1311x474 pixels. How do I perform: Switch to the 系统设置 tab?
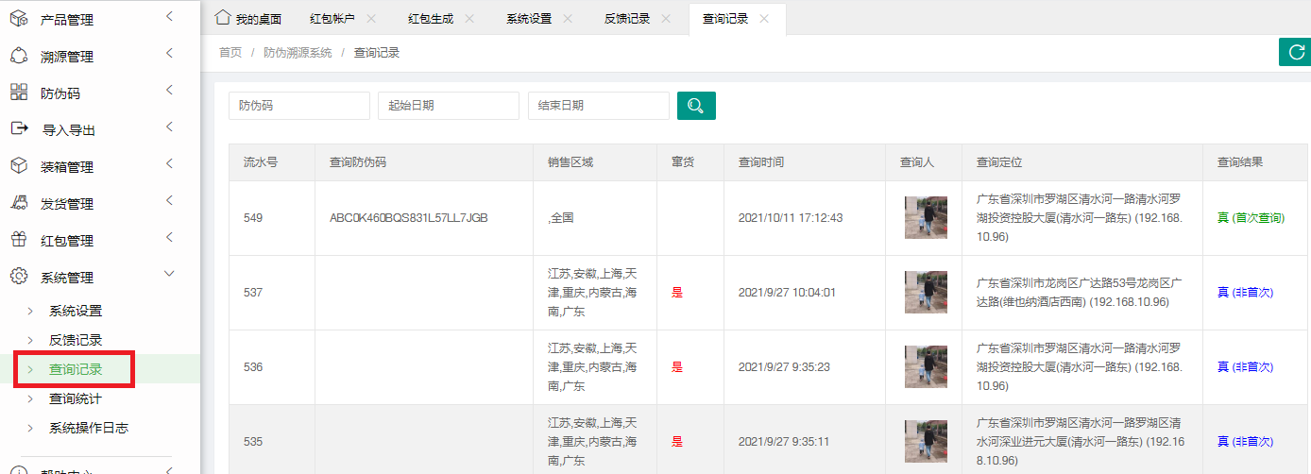529,19
